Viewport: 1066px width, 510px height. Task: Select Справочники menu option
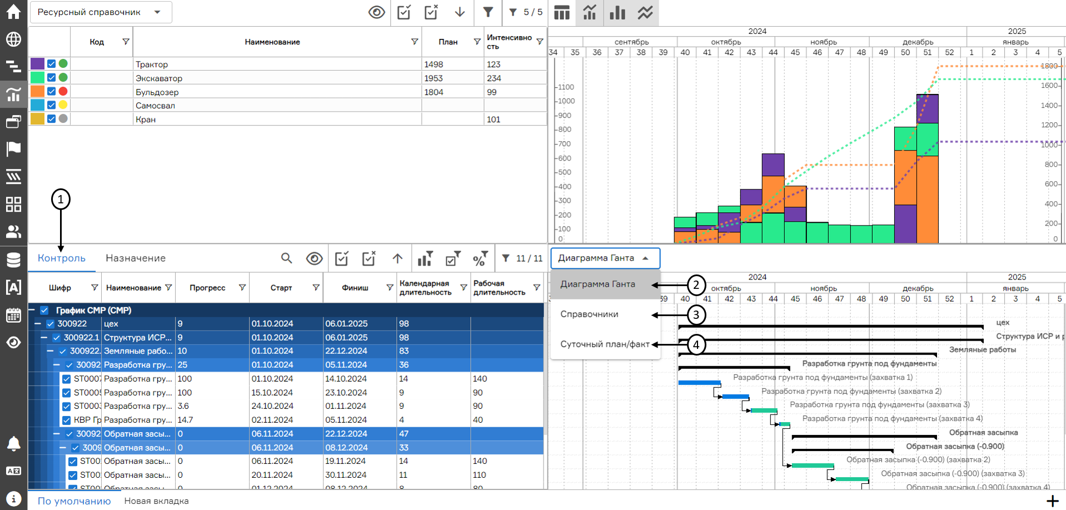(x=605, y=314)
